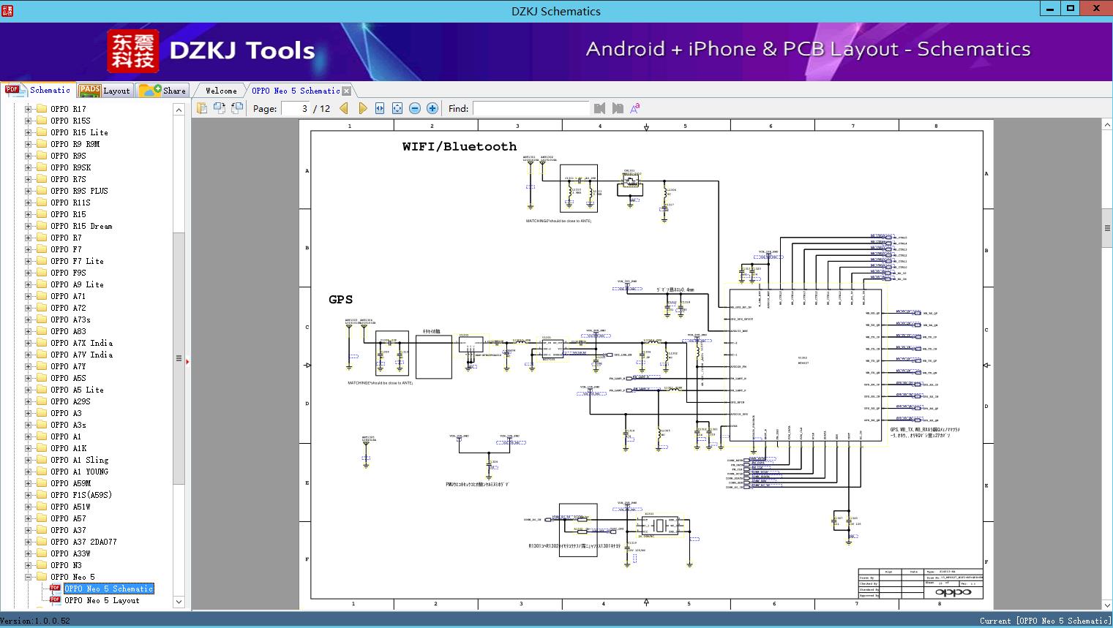Fit whole page in view icon
This screenshot has width=1113, height=628.
pos(397,108)
